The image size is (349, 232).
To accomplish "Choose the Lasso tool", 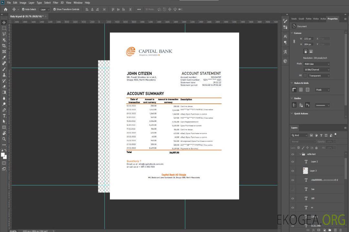I will click(4, 34).
